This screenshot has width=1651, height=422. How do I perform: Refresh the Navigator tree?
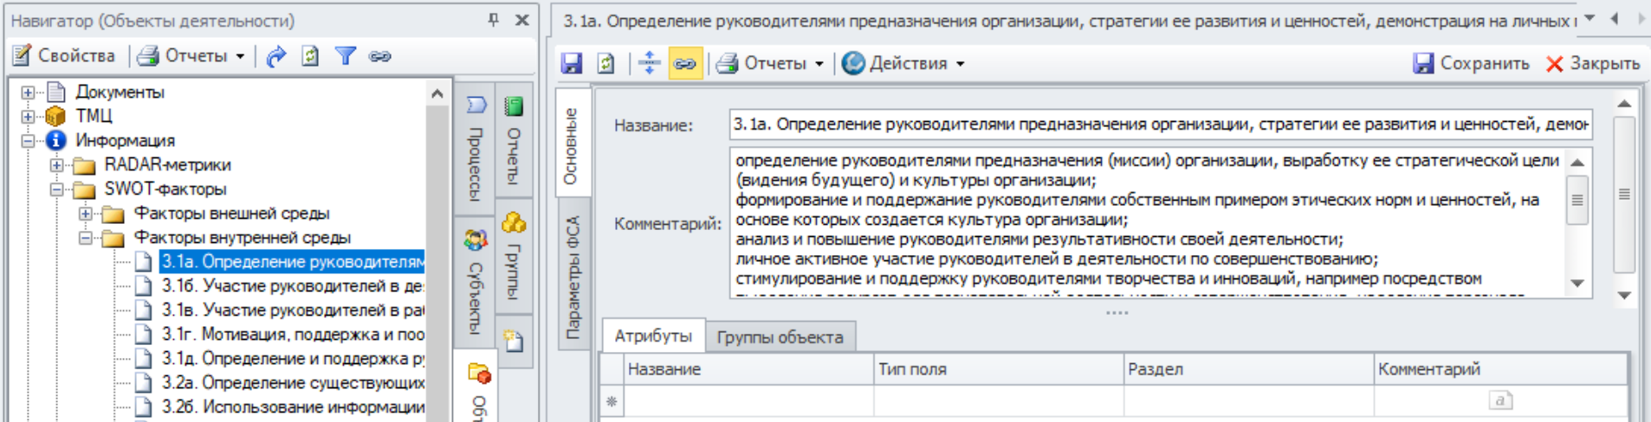(x=310, y=56)
